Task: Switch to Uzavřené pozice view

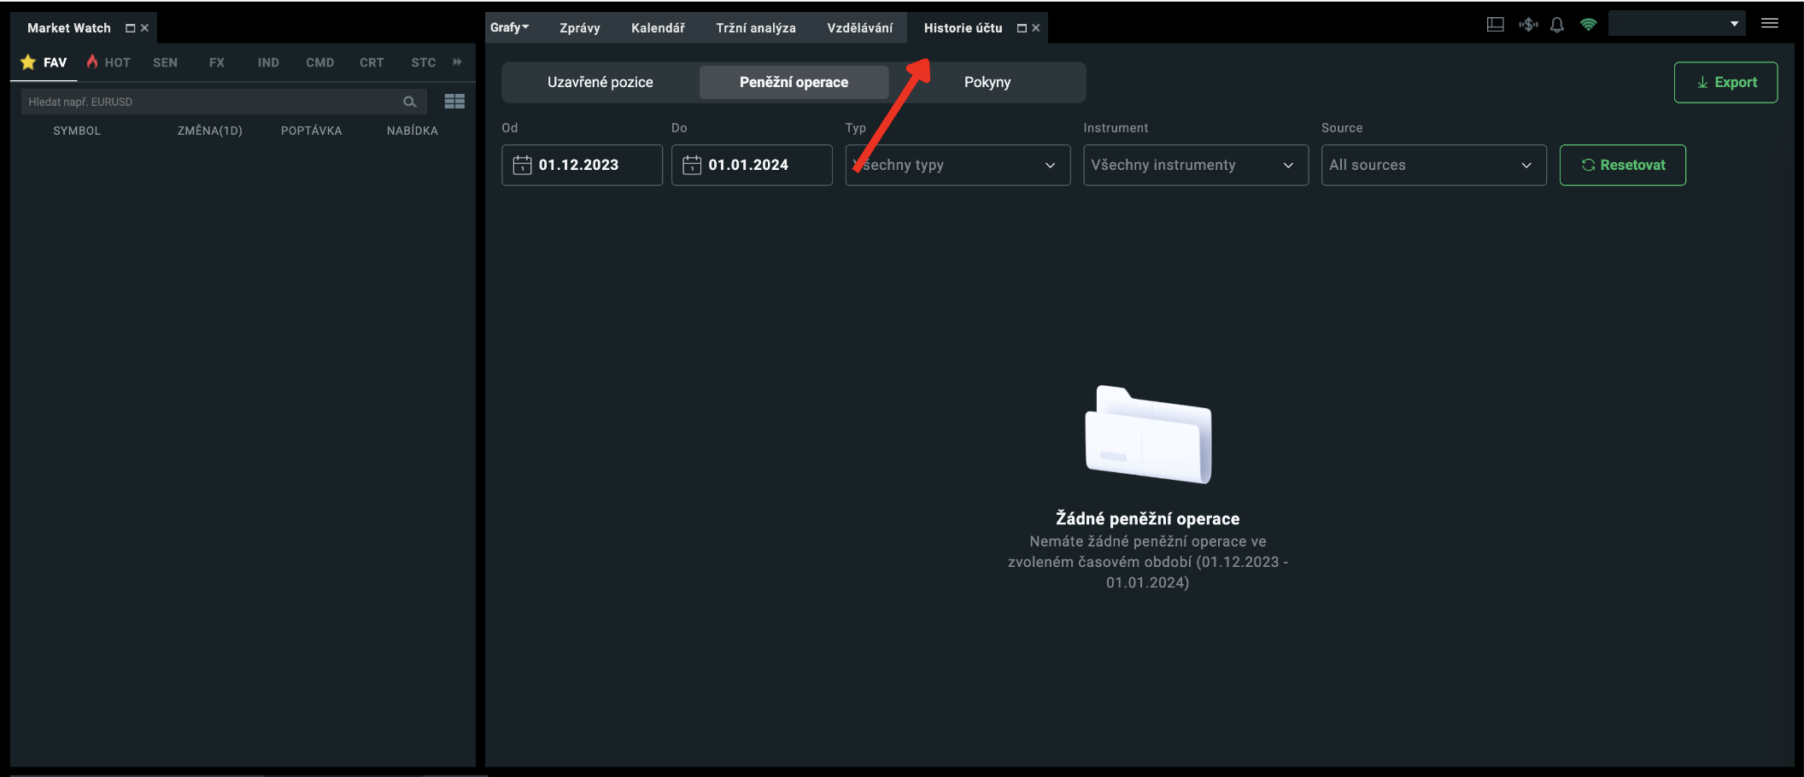Action: [x=600, y=82]
